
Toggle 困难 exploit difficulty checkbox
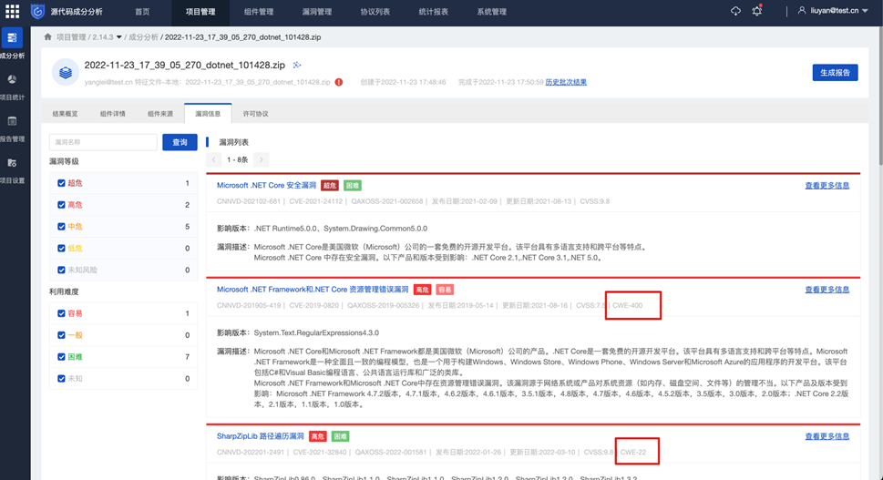61,357
